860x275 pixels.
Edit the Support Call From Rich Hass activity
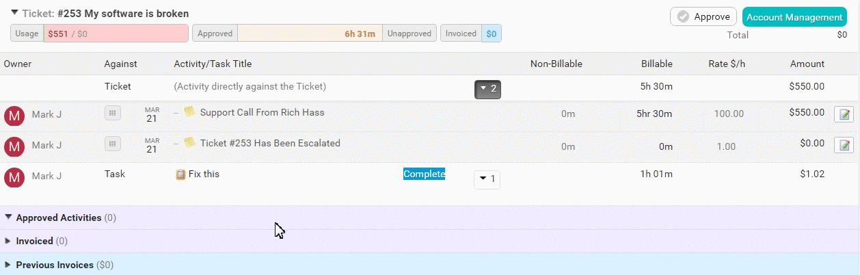[844, 114]
